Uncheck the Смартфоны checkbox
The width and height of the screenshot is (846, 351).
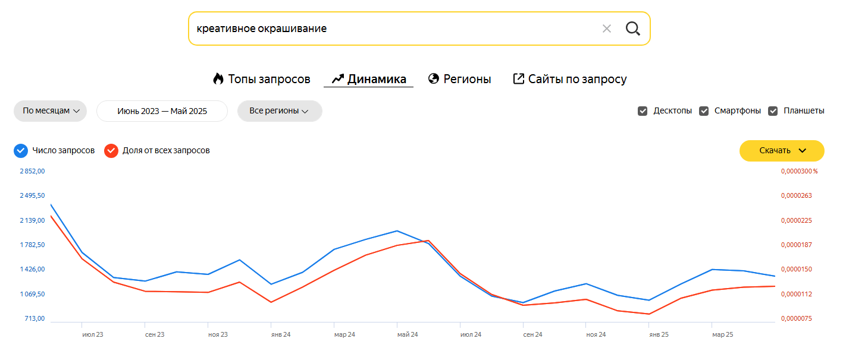point(704,111)
